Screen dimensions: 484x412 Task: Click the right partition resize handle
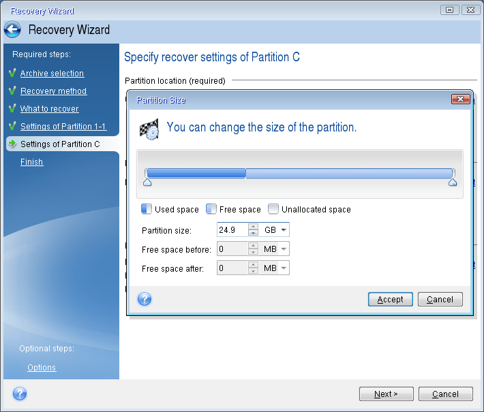pyautogui.click(x=452, y=183)
